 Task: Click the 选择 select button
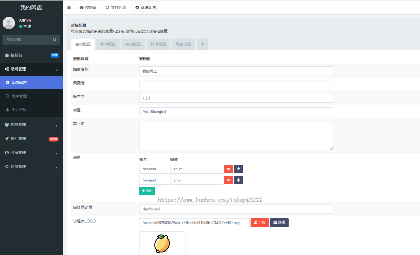(x=279, y=223)
